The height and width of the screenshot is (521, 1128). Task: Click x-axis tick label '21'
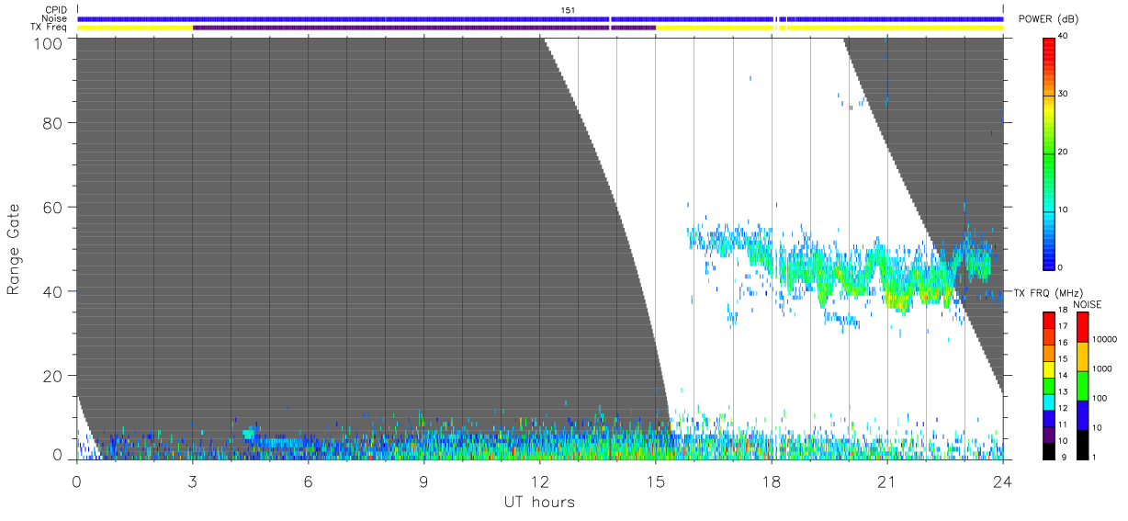pos(886,482)
